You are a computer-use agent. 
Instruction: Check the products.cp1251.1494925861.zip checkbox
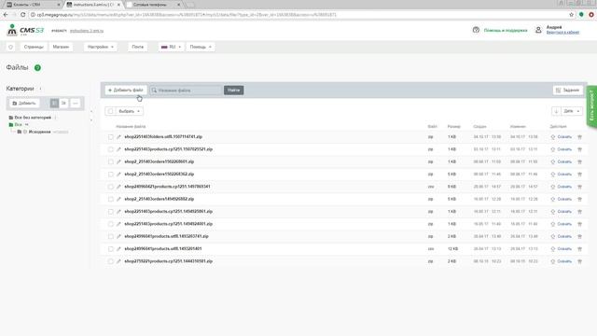point(110,212)
